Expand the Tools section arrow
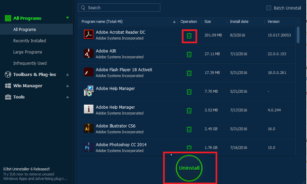The image size is (307, 184). click(68, 97)
